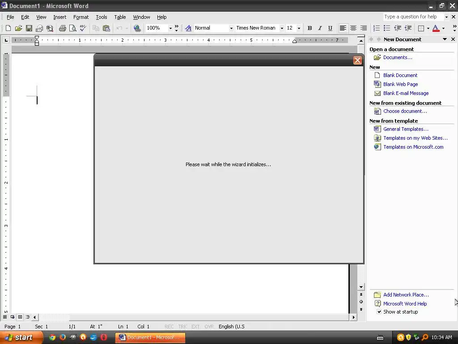Viewport: 458px width, 344px height.
Task: Close the wizard dialog with red X
Action: point(357,60)
